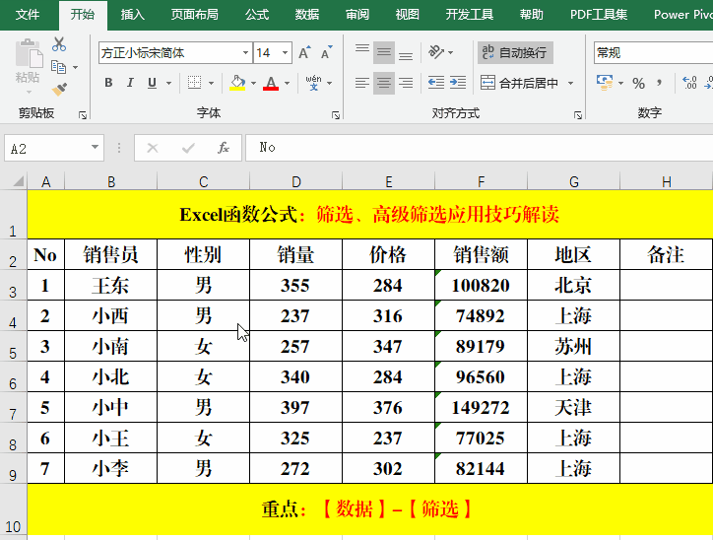Screen dimensions: 713x540
Task: Click the Increase Indent icon
Action: tap(459, 83)
